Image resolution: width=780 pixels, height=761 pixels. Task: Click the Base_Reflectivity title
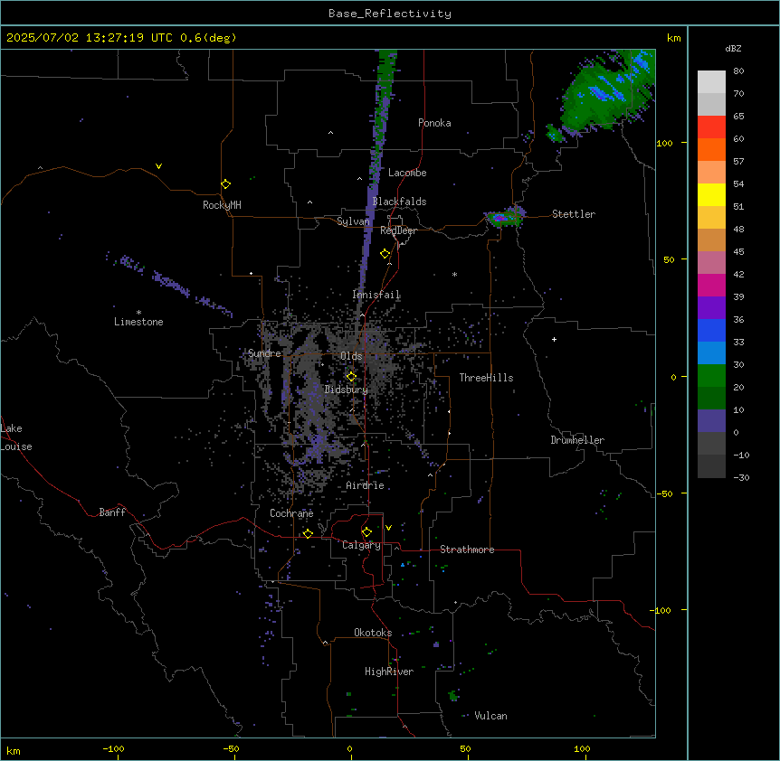coord(390,14)
